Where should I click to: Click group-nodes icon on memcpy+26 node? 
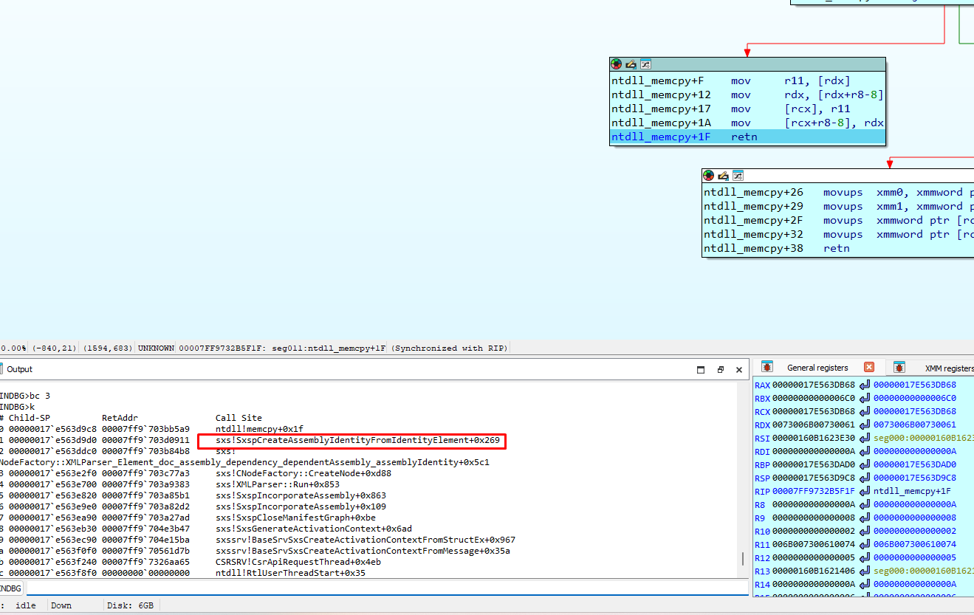coord(737,176)
